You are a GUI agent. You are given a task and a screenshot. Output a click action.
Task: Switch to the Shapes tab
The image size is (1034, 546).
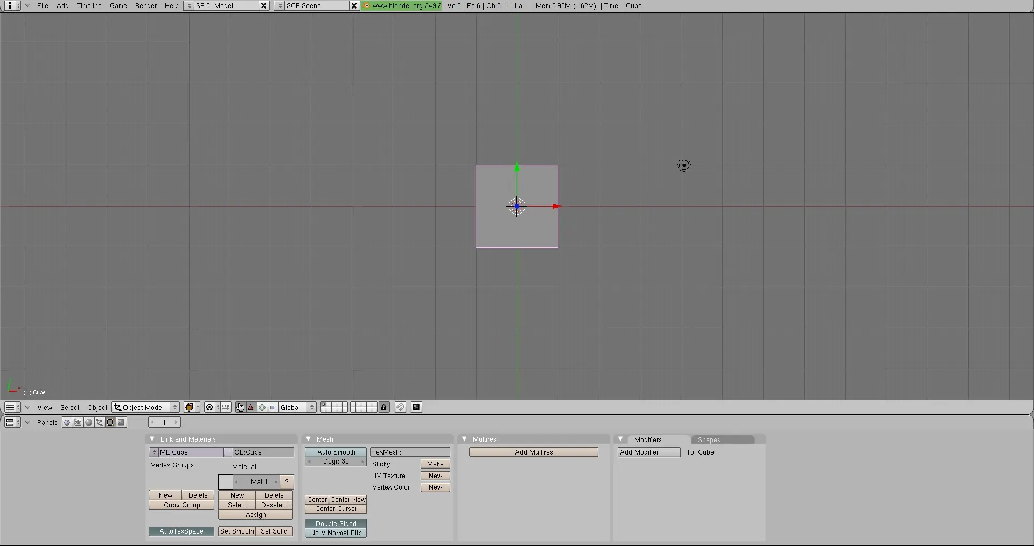[709, 439]
